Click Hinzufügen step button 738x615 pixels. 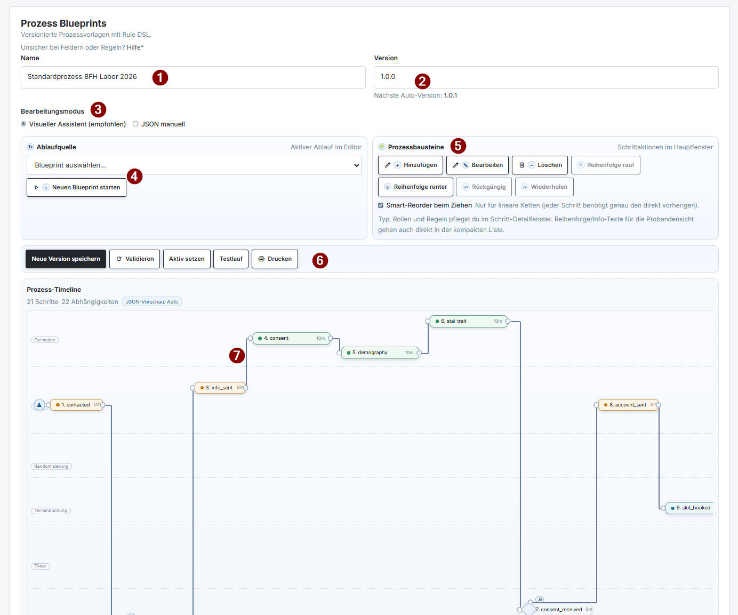[x=411, y=165]
